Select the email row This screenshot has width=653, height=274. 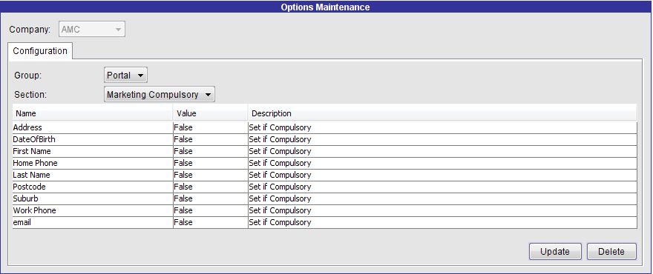coord(324,222)
